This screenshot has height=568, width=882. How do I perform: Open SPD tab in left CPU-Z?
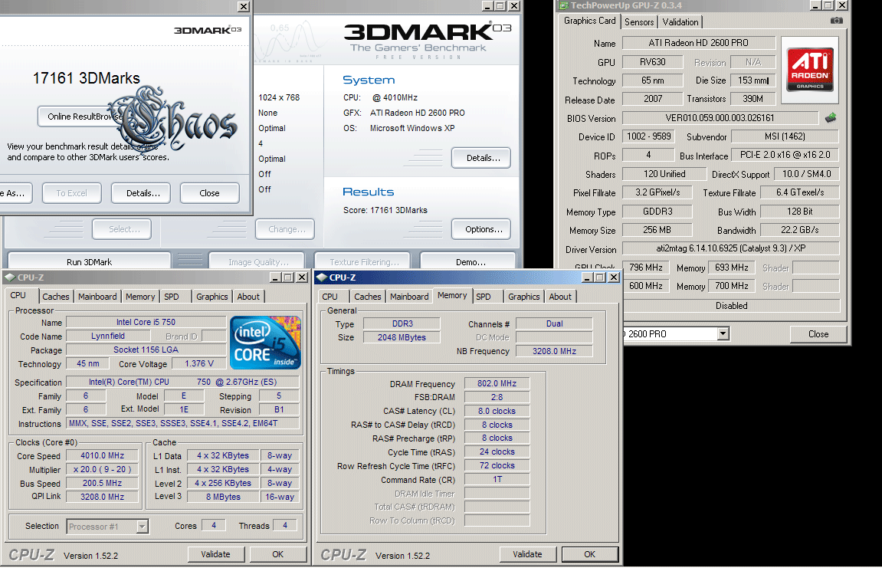point(172,297)
